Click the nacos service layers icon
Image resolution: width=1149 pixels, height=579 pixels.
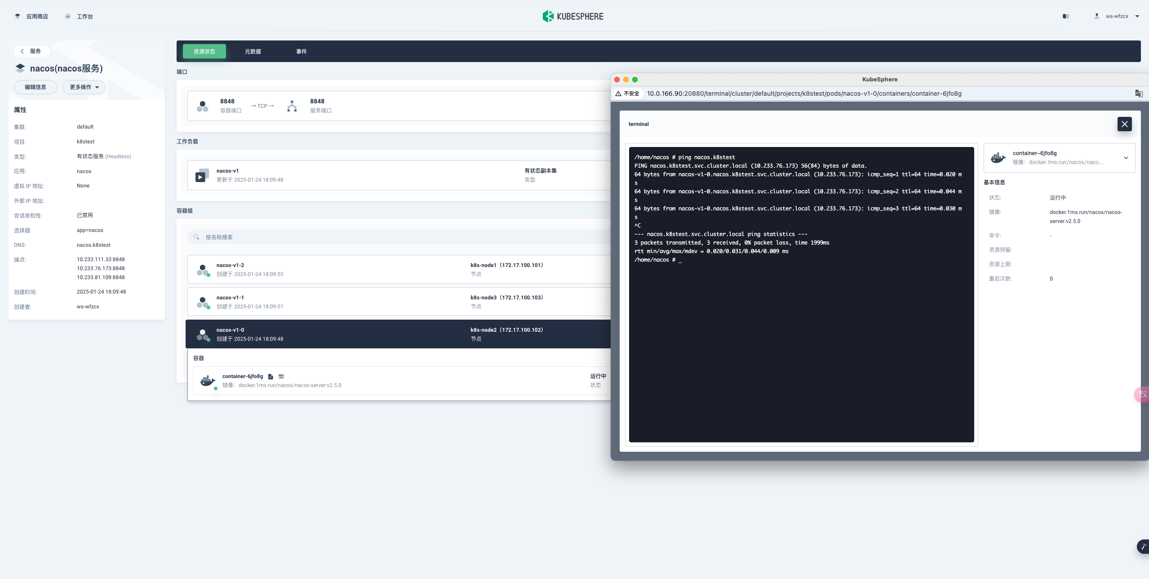(20, 68)
